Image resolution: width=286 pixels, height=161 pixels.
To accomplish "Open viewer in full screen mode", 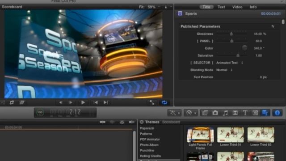I will 152,102.
